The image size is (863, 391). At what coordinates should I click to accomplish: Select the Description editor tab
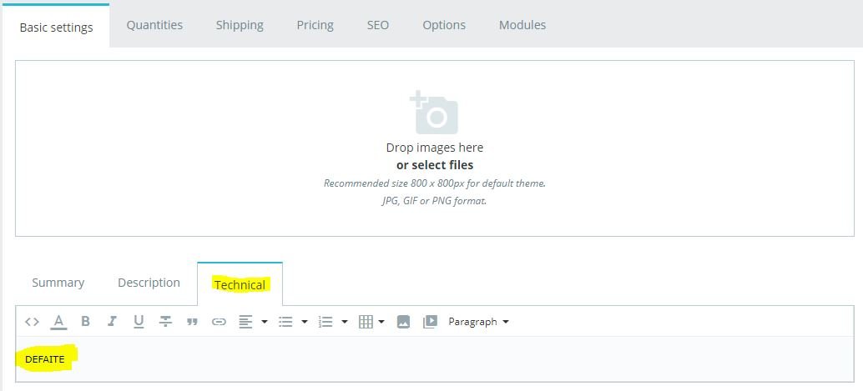(x=149, y=283)
